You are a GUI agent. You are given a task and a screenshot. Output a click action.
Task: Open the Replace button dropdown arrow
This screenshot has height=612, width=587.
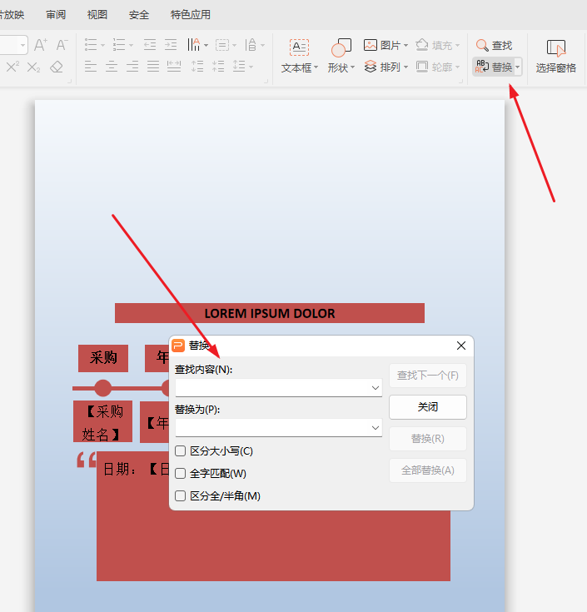518,67
